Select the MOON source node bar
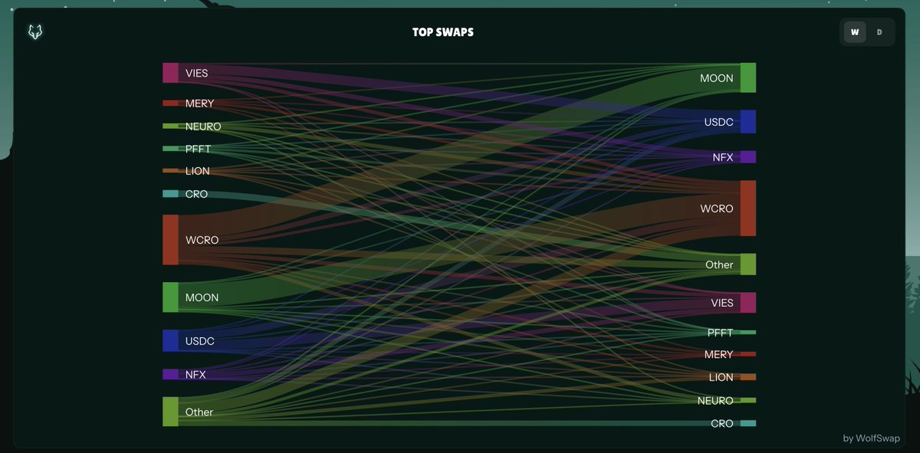920x453 pixels. (170, 297)
